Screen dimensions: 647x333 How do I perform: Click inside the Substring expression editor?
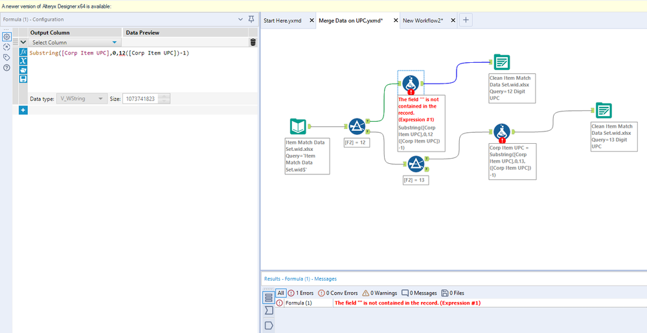click(x=143, y=69)
